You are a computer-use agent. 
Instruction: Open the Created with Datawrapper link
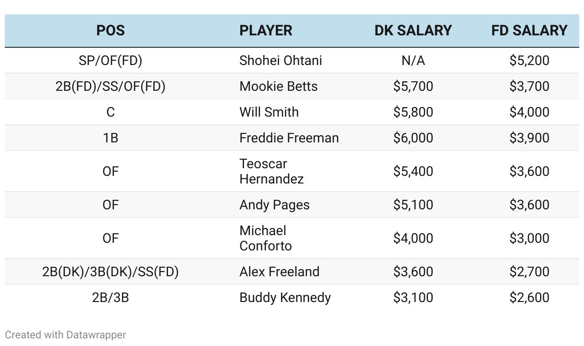click(x=66, y=335)
